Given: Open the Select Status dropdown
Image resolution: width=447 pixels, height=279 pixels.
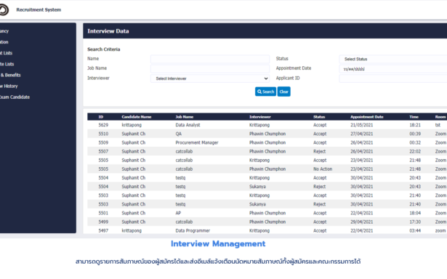Looking at the screenshot, I should (x=392, y=59).
